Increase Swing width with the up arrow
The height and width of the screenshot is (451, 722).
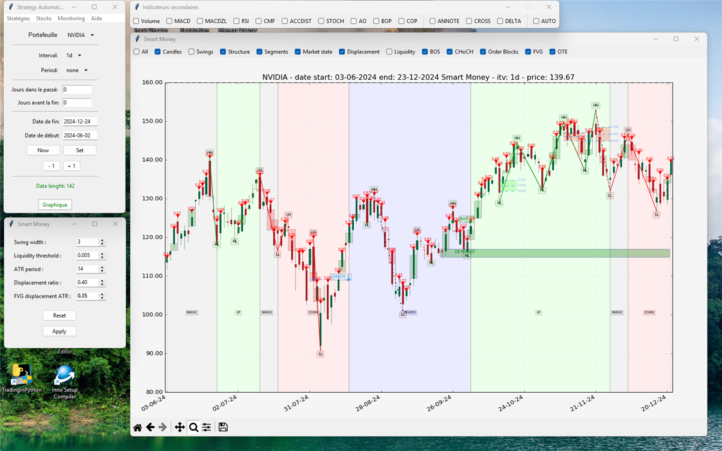click(102, 240)
